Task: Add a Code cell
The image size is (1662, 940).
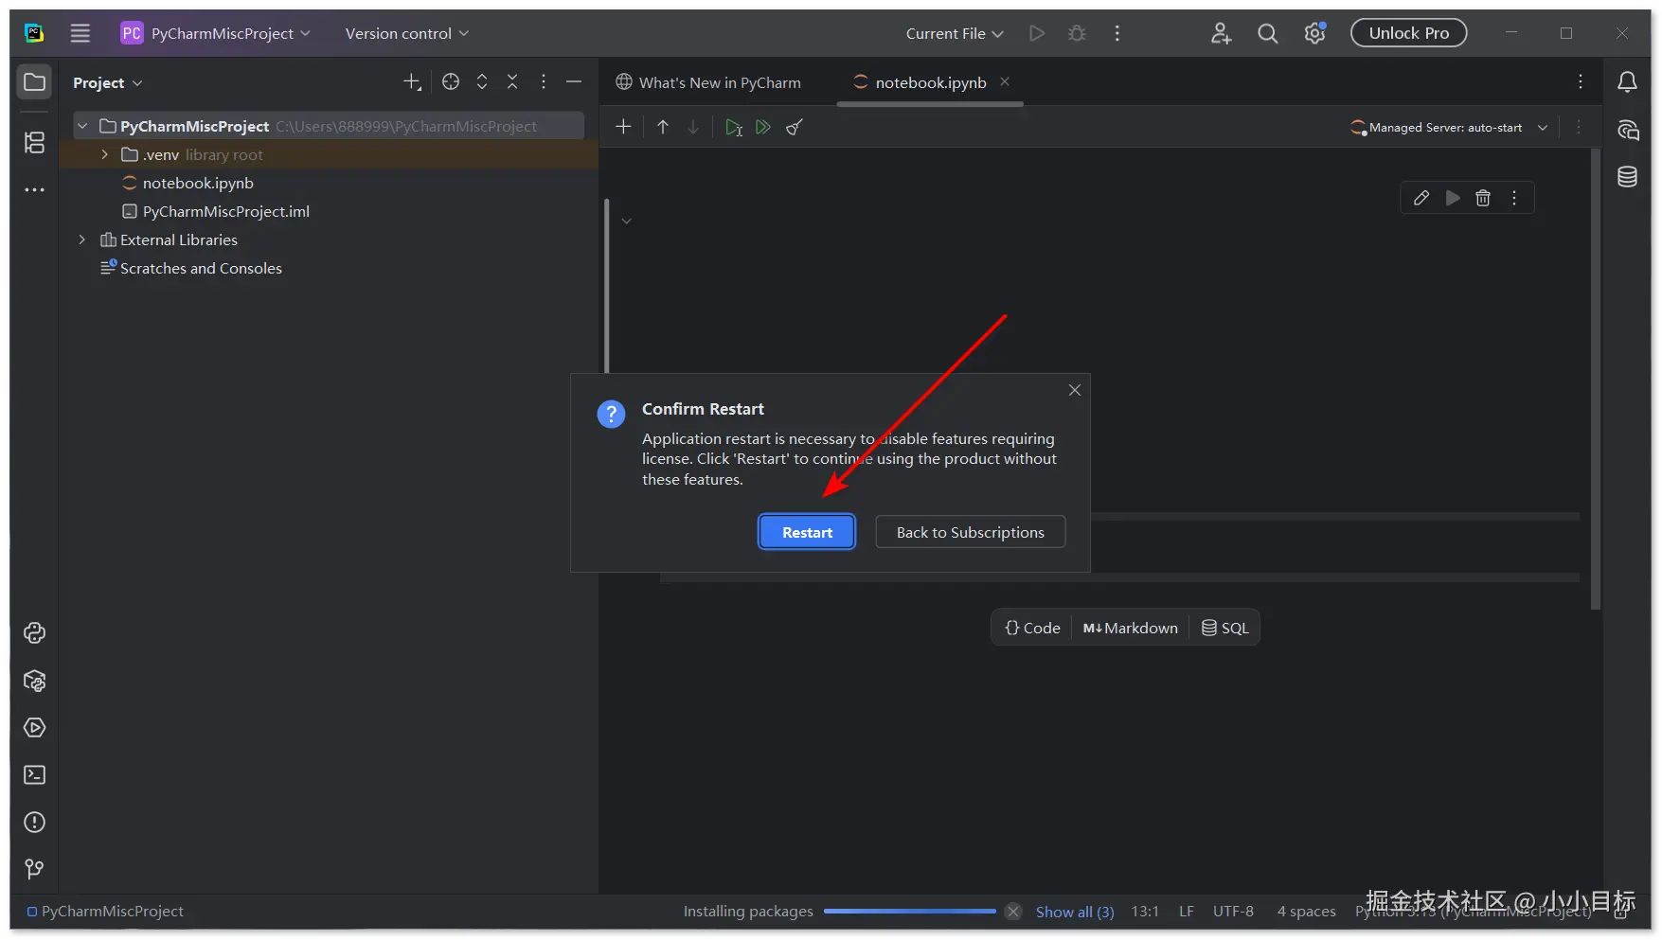Action: 1032,628
